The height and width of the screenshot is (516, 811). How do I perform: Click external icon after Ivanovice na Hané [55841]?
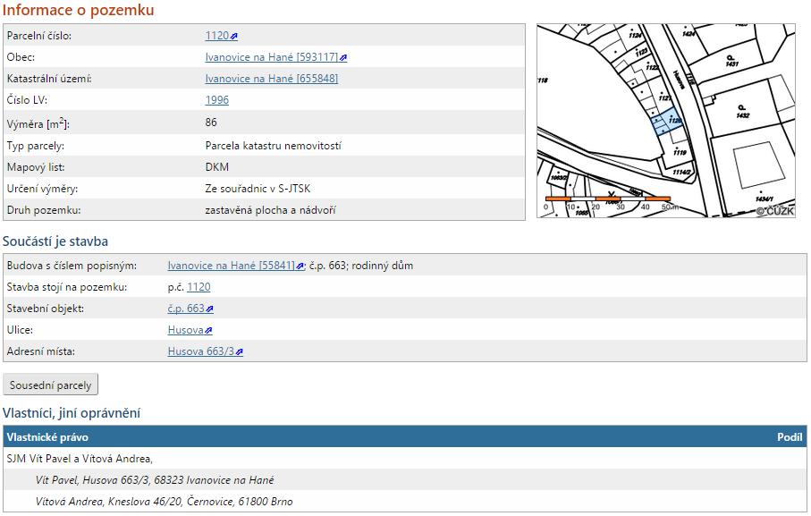tap(300, 266)
